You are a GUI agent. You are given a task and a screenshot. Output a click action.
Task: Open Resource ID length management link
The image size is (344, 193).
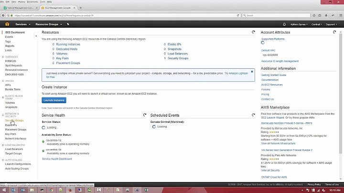tap(279, 61)
